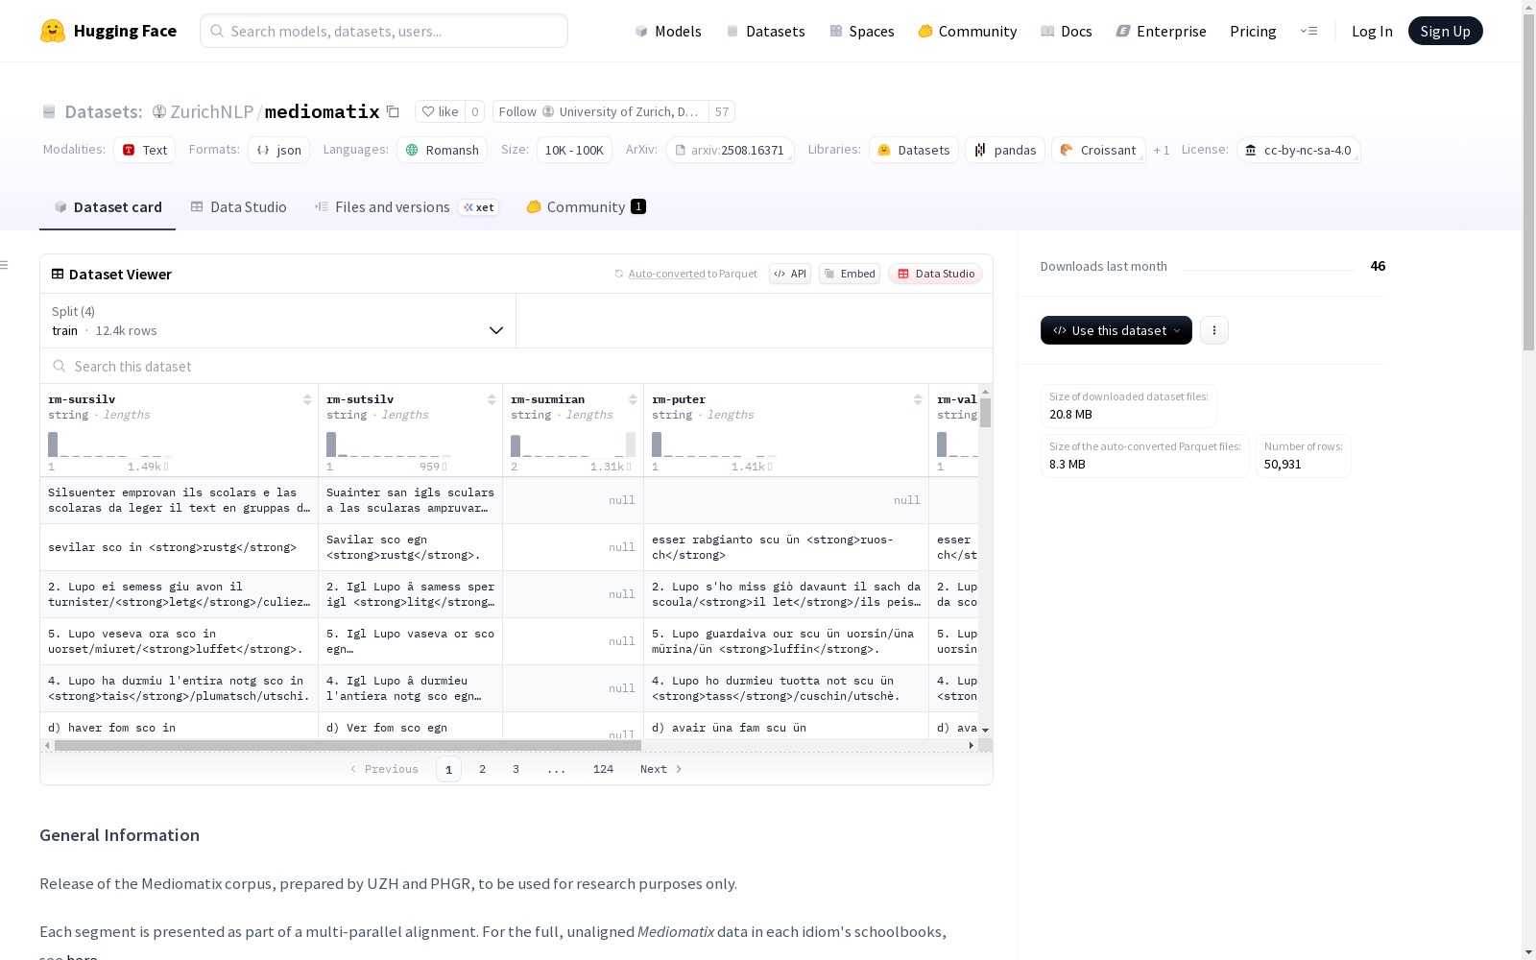Sort by rm-puter column
This screenshot has width=1536, height=960.
918,399
